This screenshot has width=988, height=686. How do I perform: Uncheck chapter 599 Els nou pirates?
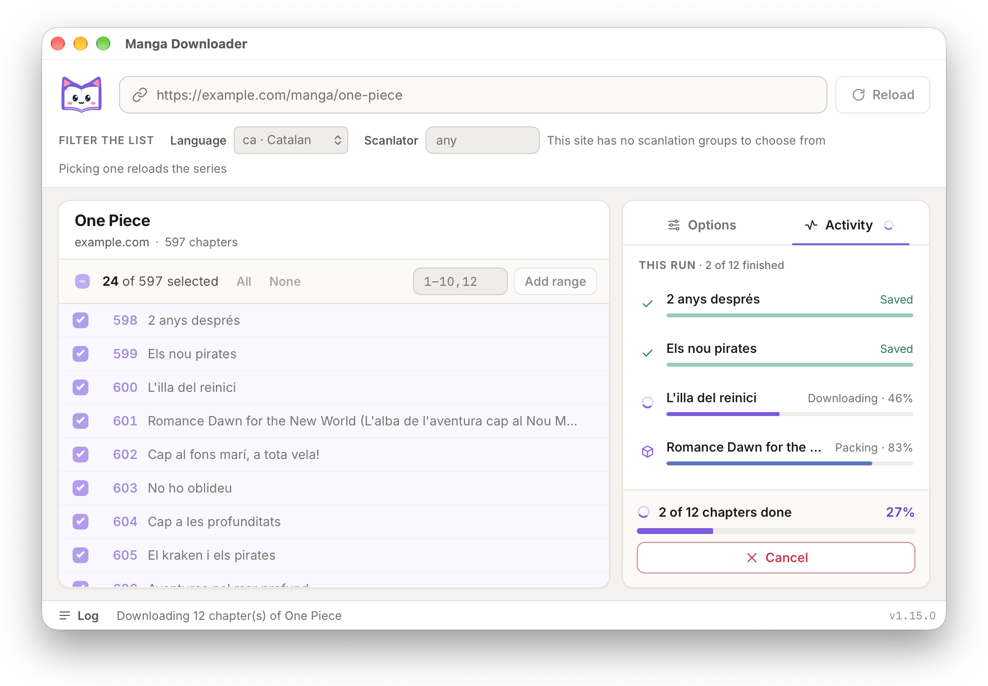pos(81,354)
